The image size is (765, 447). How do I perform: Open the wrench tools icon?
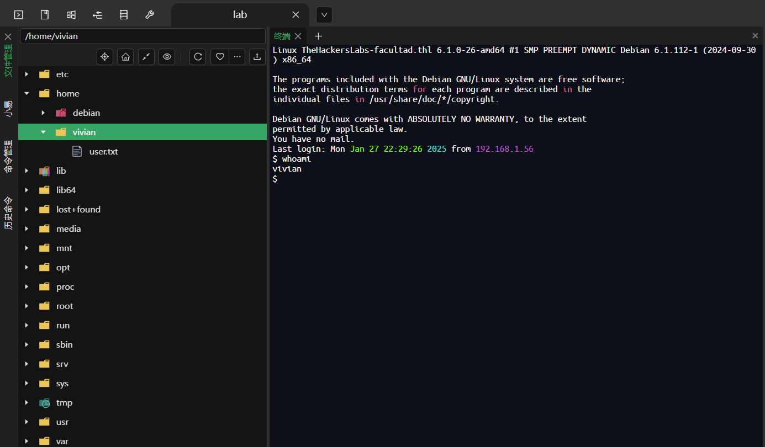tap(150, 15)
